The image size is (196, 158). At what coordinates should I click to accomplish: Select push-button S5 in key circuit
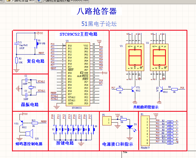tap(72, 130)
